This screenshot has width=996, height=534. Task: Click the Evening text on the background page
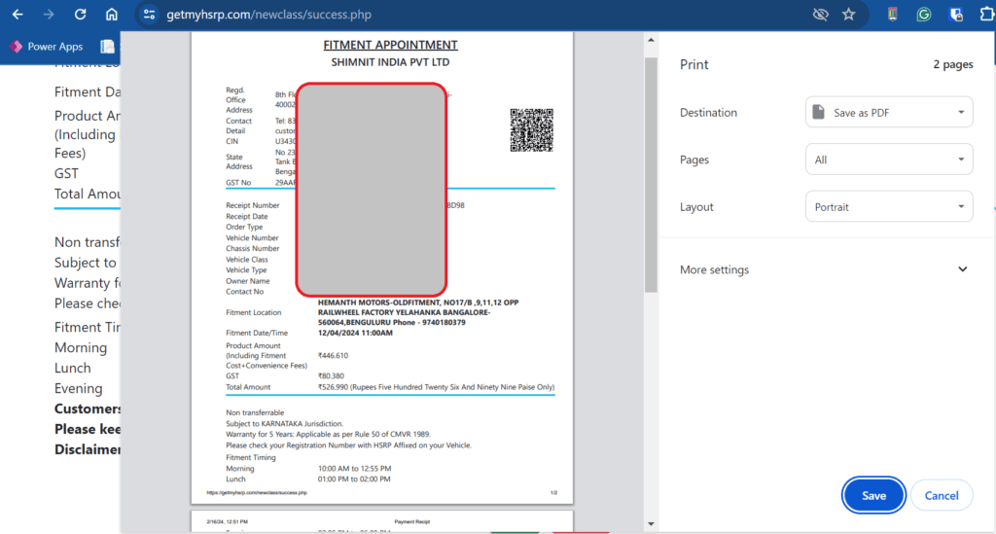tap(78, 388)
